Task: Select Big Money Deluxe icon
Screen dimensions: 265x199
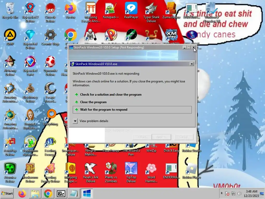Action: point(30,93)
